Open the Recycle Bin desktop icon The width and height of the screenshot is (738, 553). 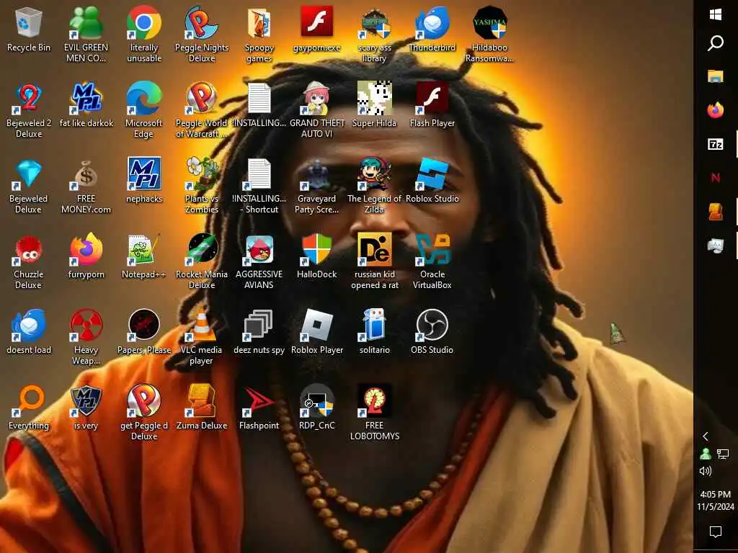pyautogui.click(x=29, y=23)
